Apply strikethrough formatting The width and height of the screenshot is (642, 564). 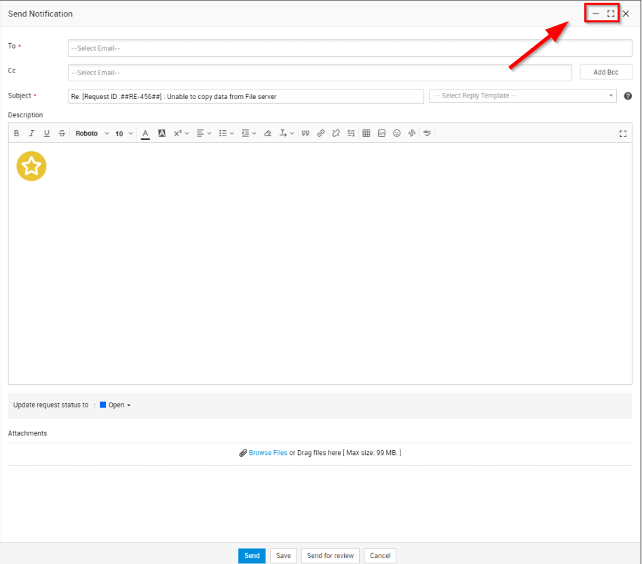(62, 133)
